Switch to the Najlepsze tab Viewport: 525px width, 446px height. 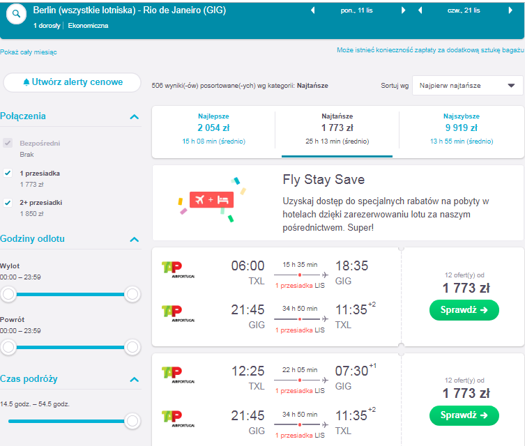(x=213, y=129)
